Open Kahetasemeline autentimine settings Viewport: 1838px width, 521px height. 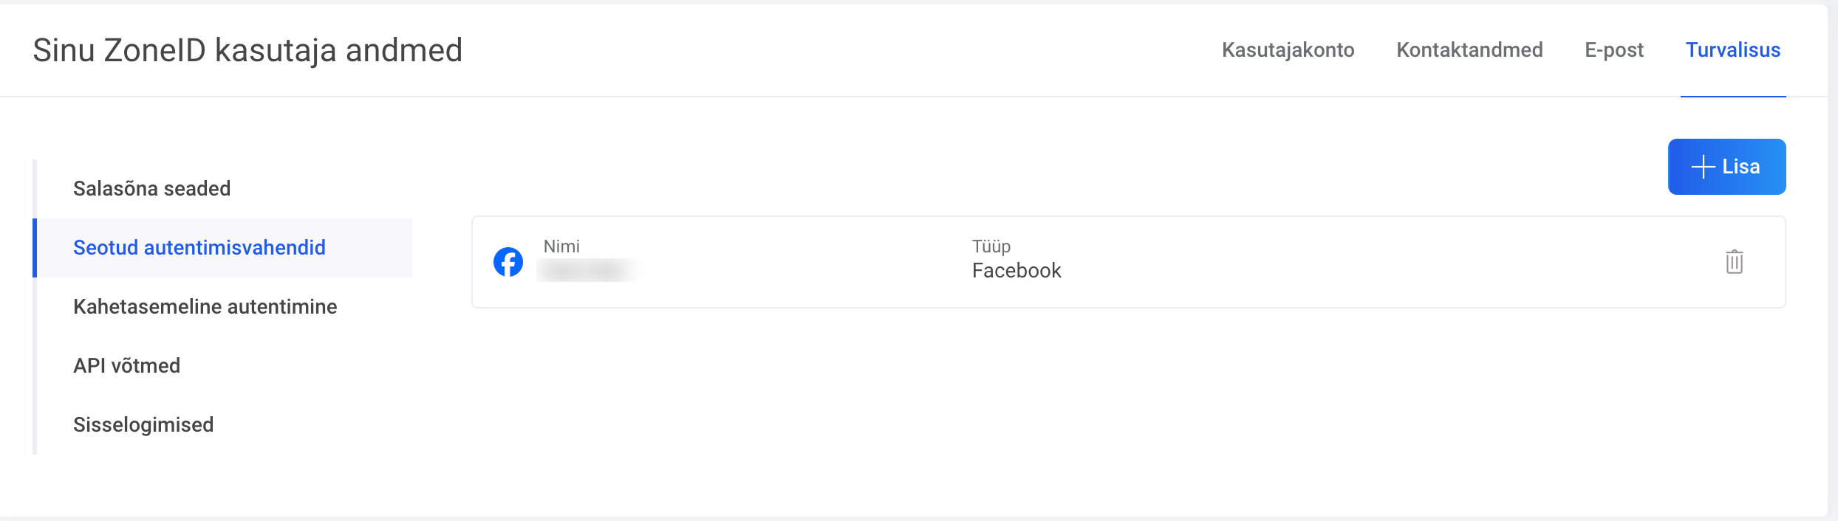click(x=205, y=307)
